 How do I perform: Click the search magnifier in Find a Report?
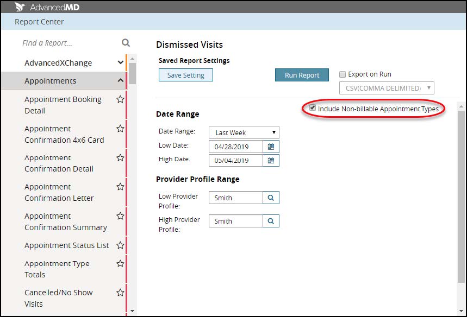(x=126, y=43)
